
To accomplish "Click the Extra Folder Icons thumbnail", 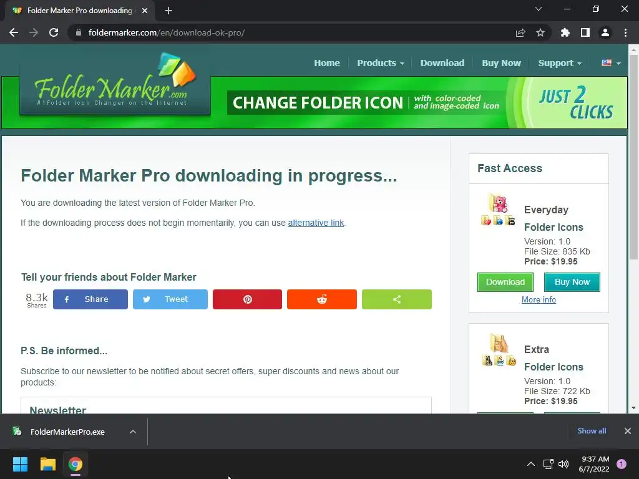I will [499, 349].
